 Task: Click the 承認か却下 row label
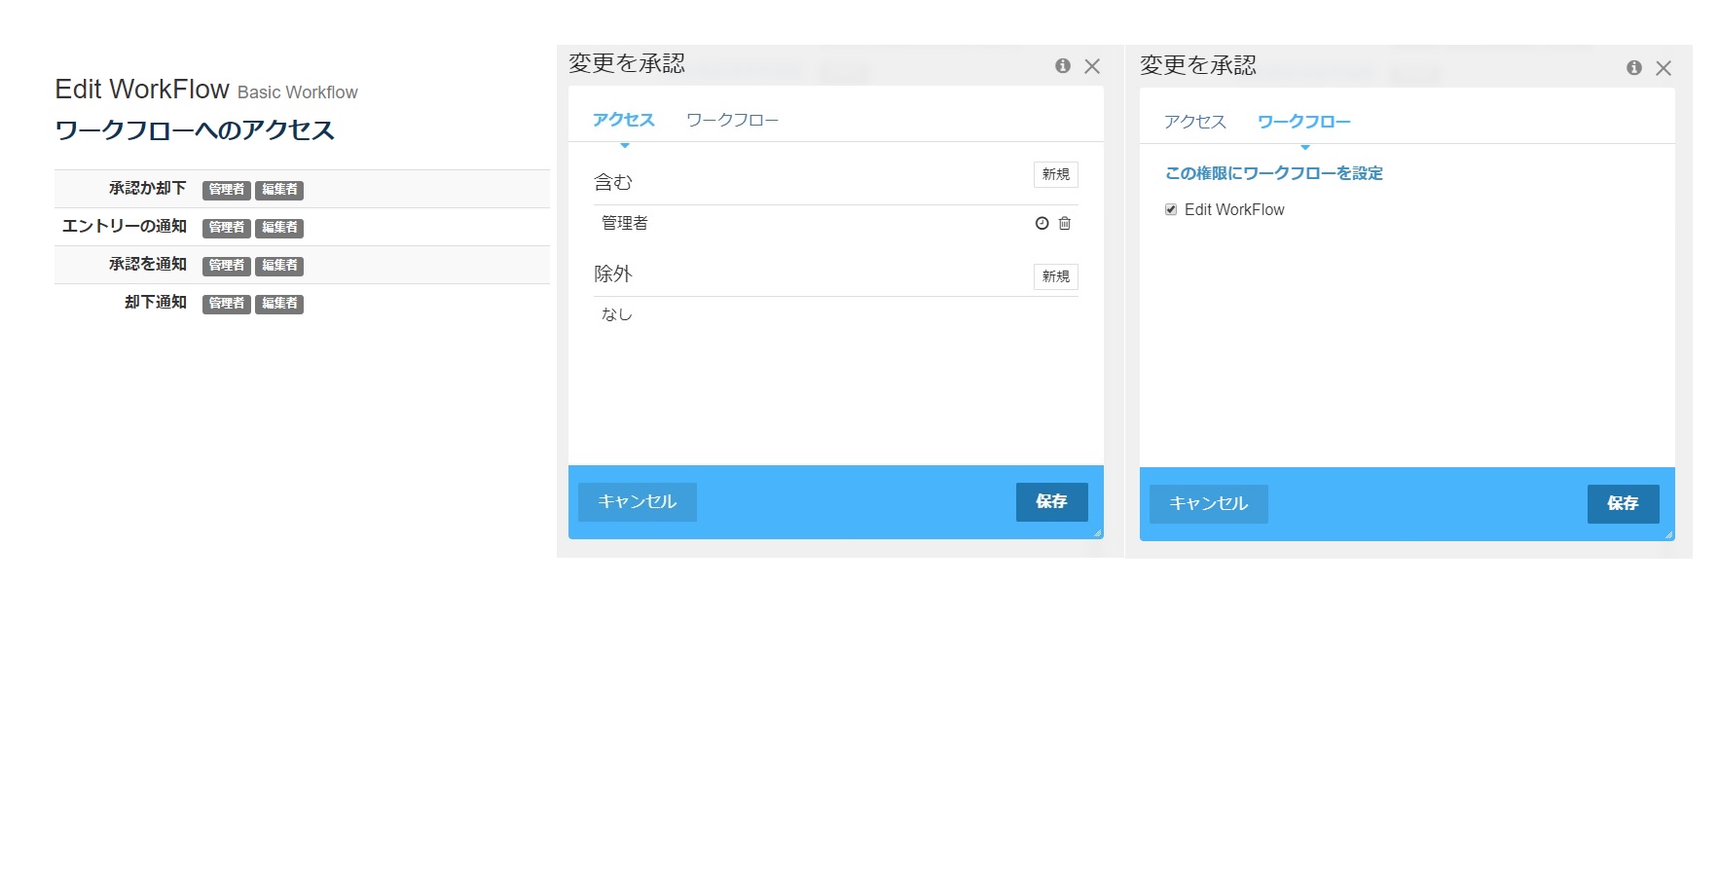tap(148, 188)
